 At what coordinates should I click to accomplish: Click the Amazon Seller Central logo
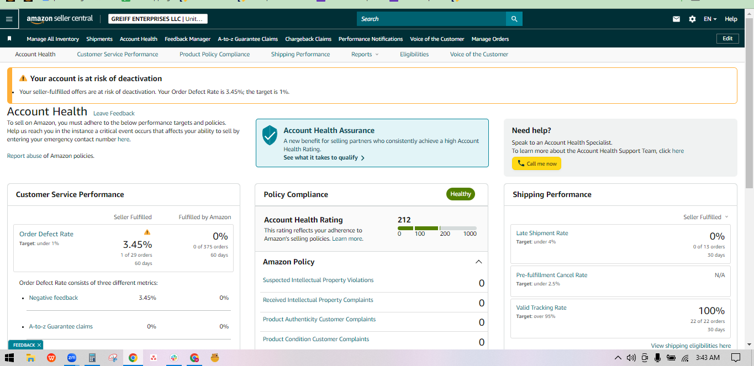tap(60, 19)
